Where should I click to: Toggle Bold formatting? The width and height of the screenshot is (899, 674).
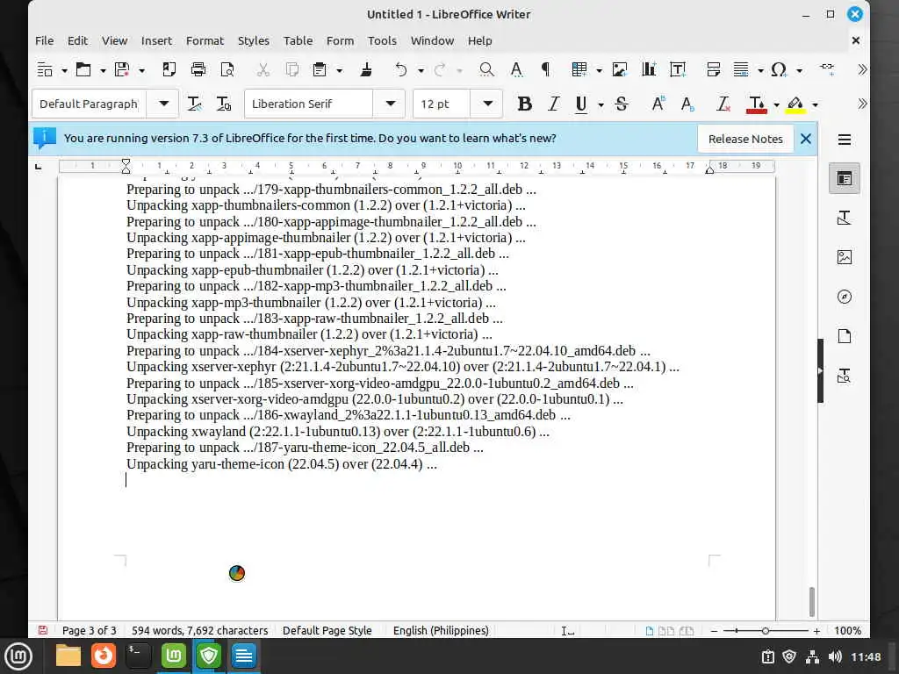524,104
